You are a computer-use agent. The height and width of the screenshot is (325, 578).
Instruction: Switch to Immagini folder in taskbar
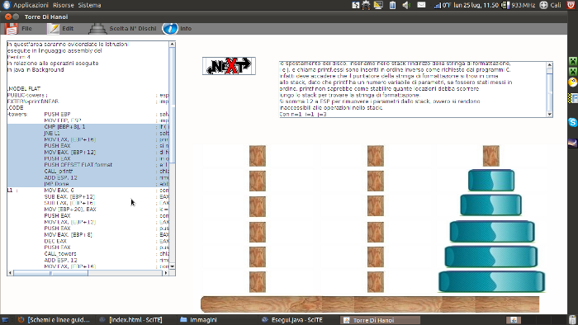199,320
